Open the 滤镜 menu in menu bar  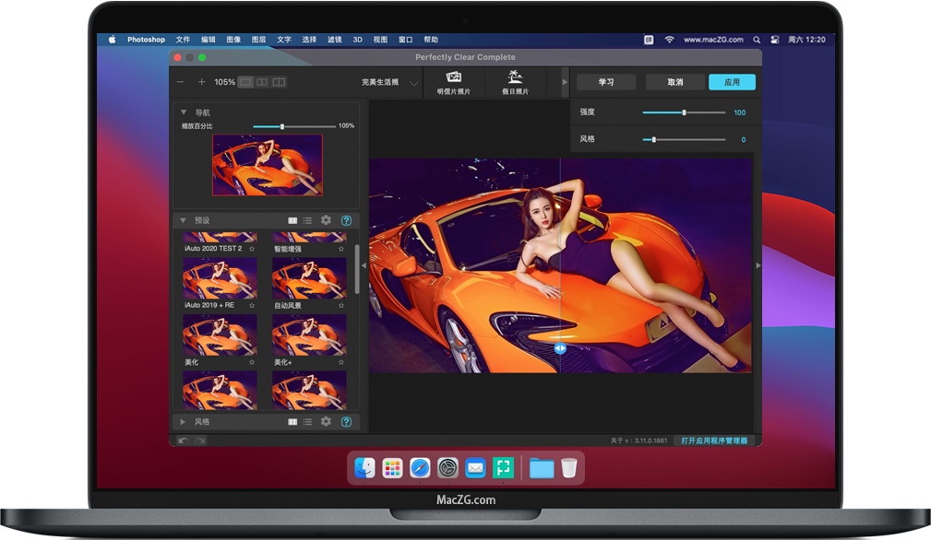(x=334, y=40)
